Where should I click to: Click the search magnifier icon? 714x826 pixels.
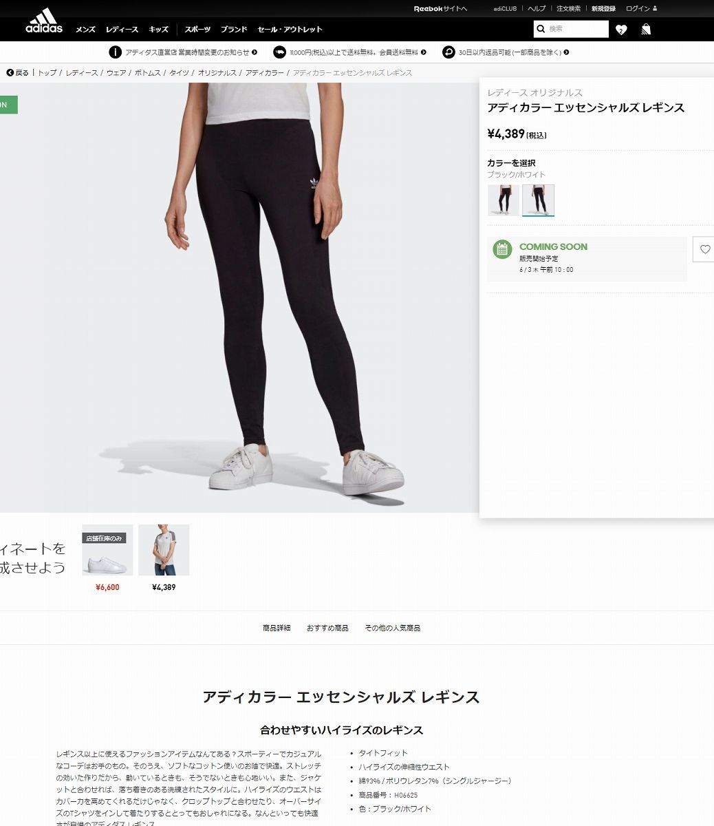[541, 29]
